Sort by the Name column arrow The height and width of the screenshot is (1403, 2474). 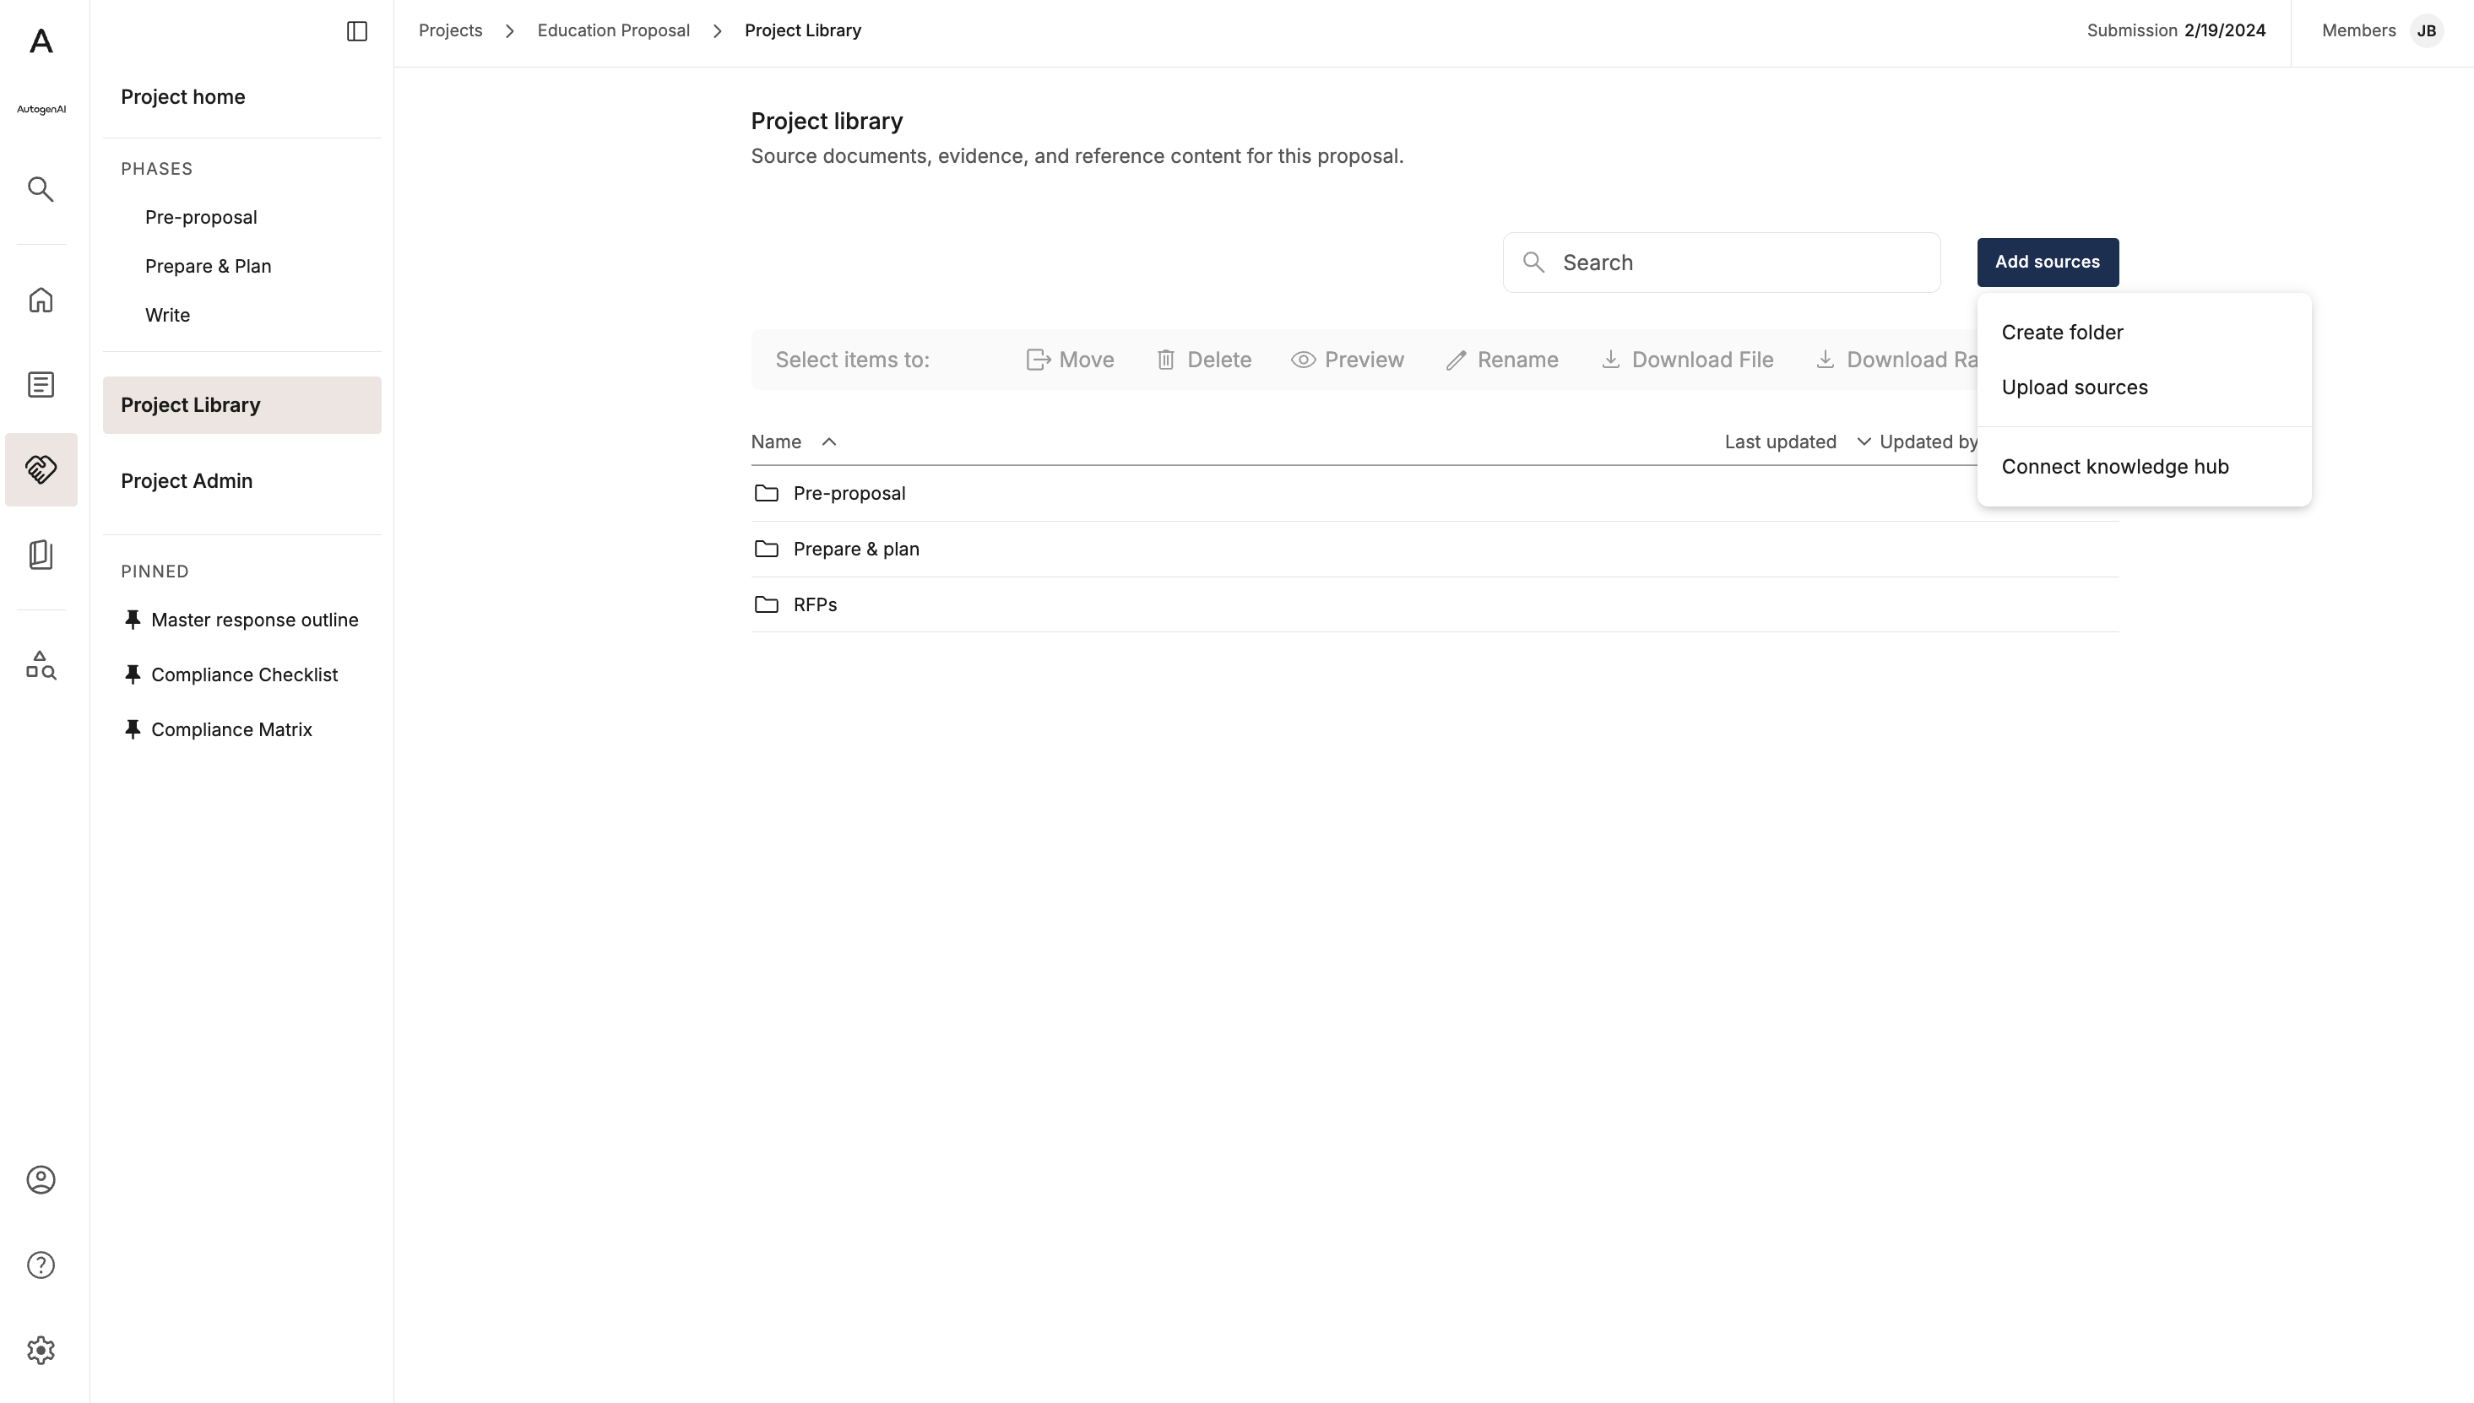point(829,441)
